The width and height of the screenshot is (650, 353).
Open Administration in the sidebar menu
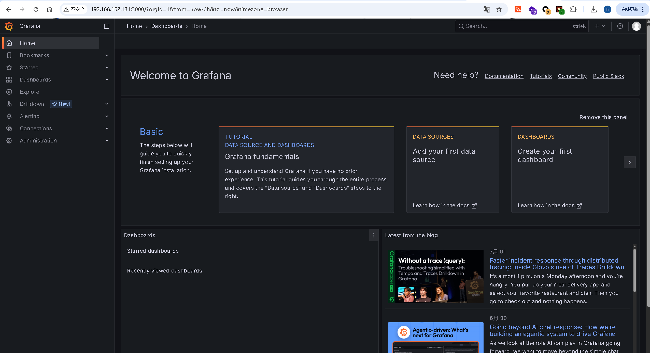(x=38, y=140)
